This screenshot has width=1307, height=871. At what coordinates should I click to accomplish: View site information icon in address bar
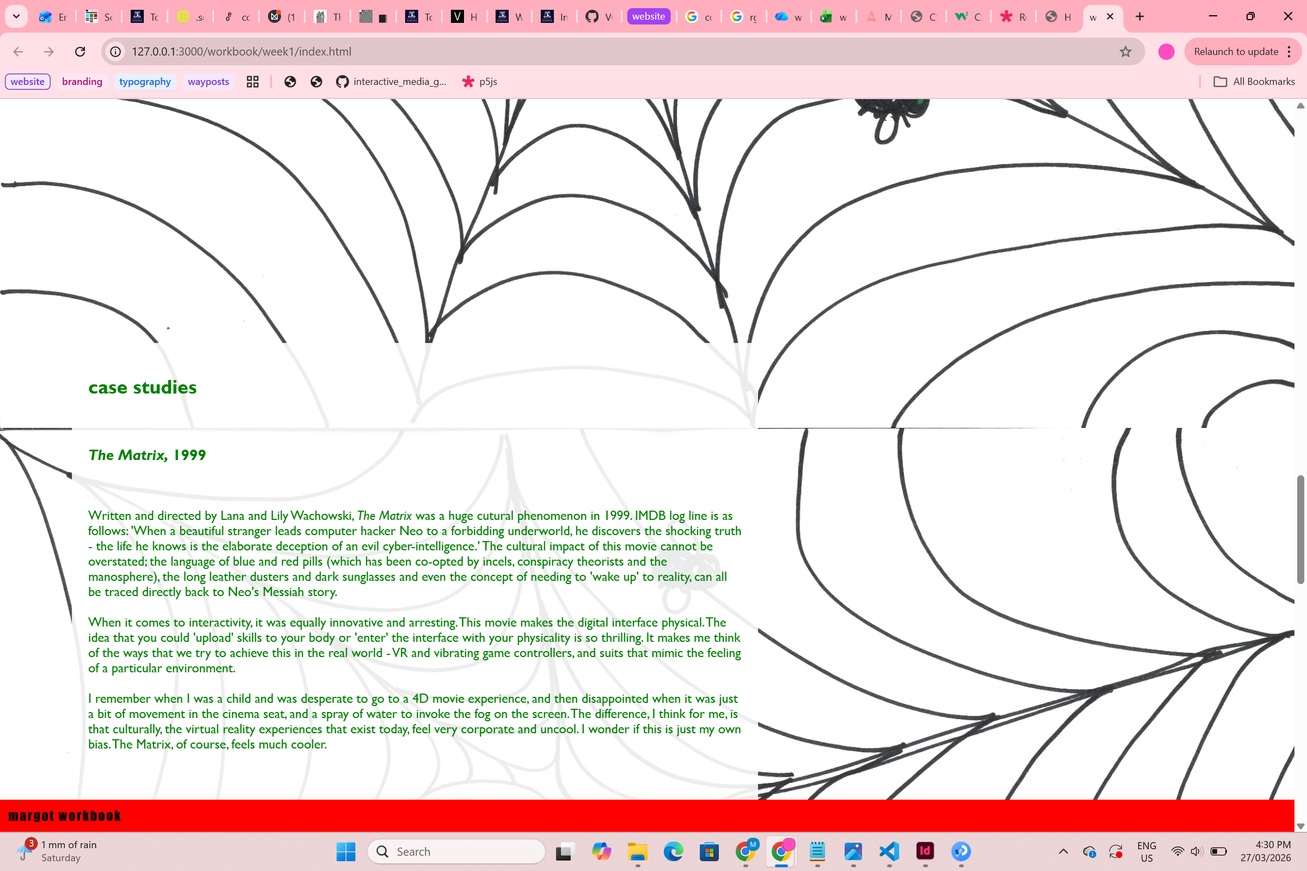(x=115, y=52)
